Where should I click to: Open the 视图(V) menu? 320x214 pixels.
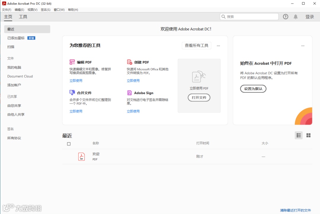33,9
